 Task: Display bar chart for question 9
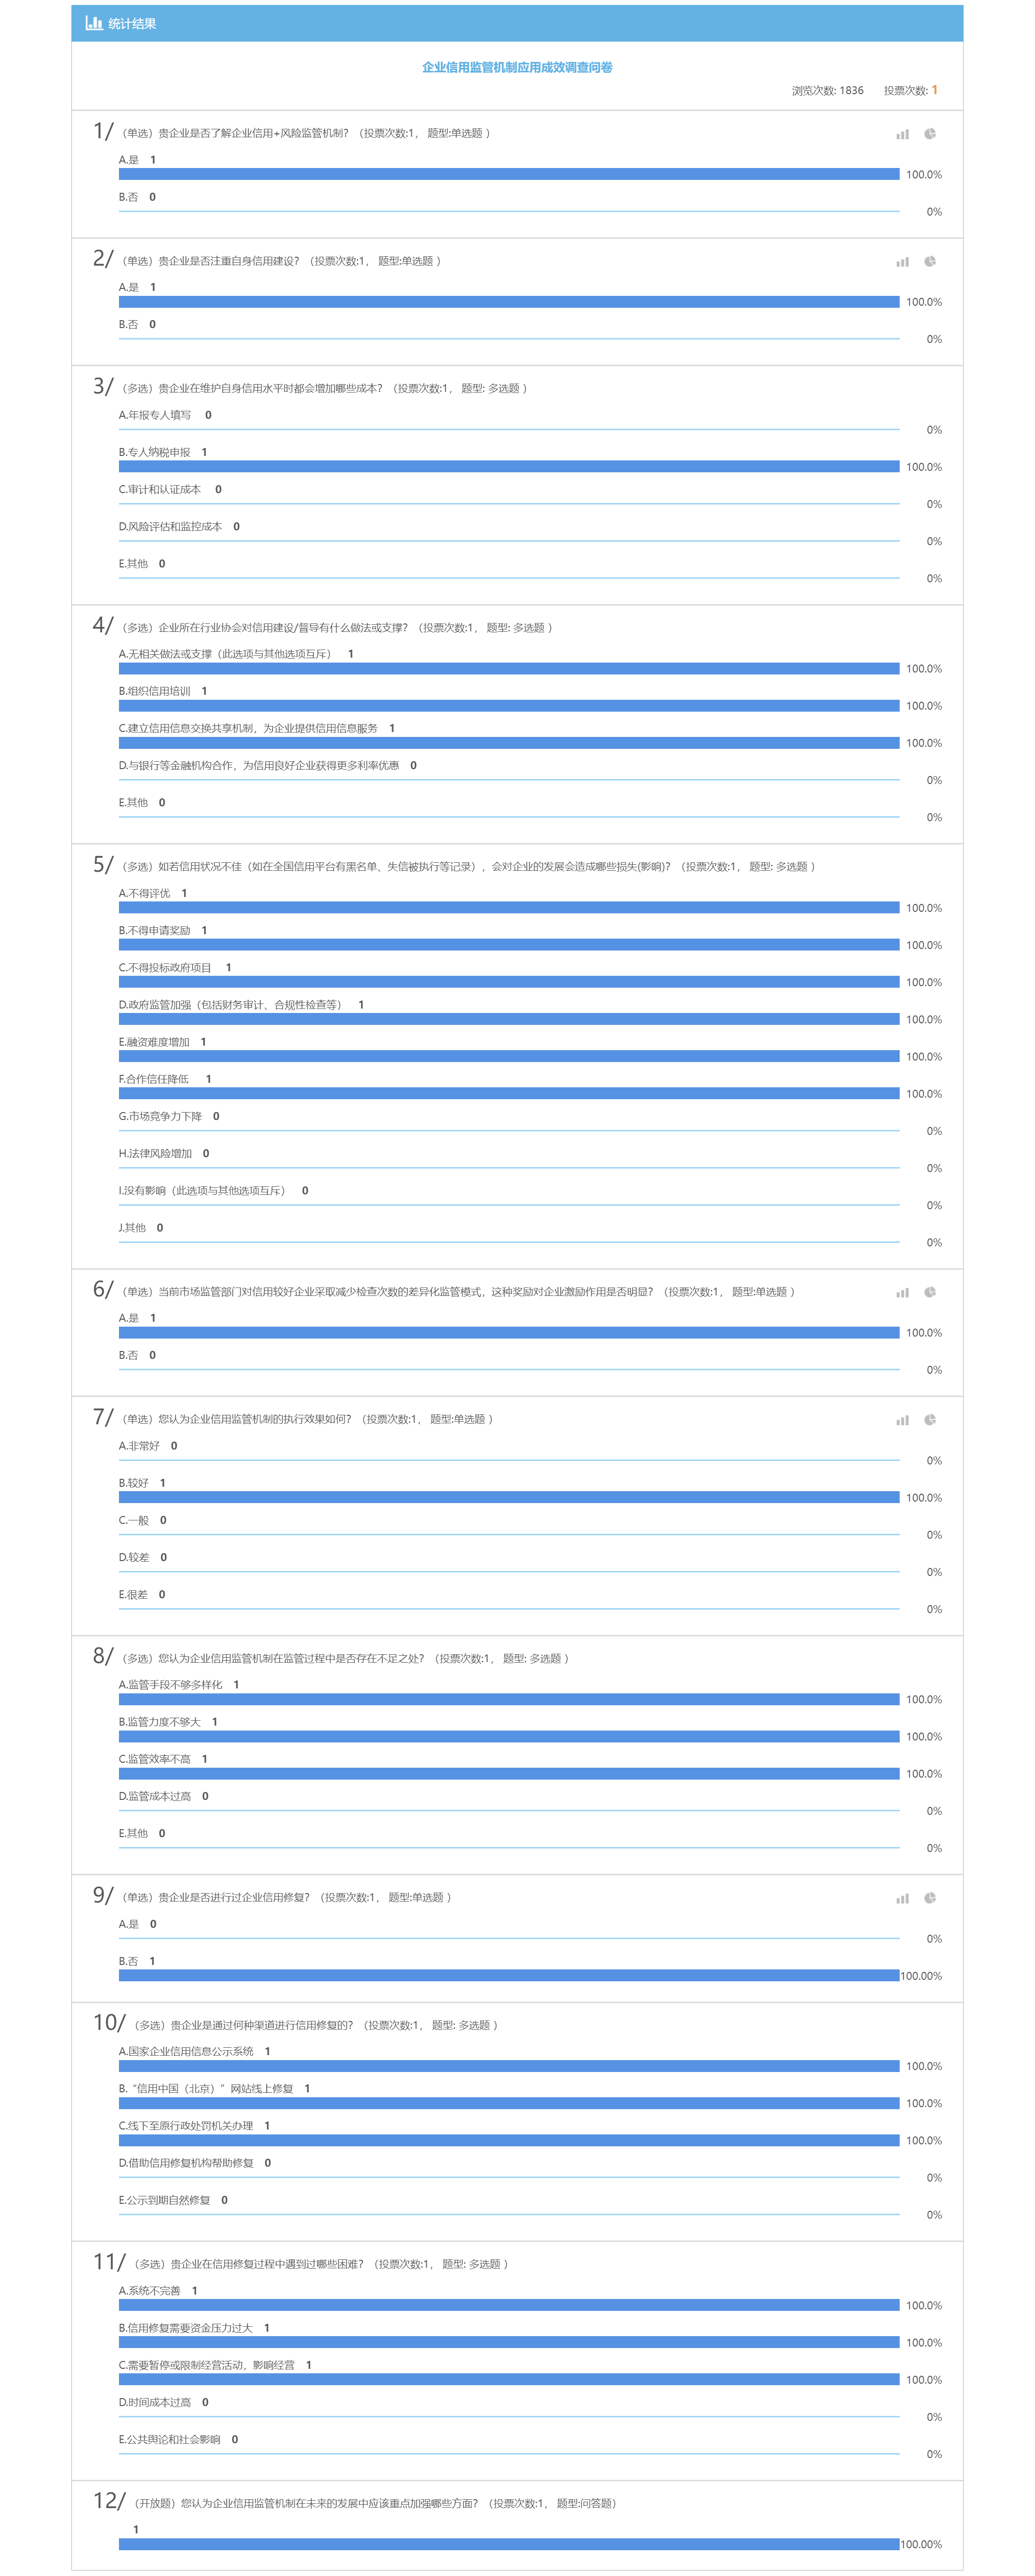pyautogui.click(x=902, y=1898)
